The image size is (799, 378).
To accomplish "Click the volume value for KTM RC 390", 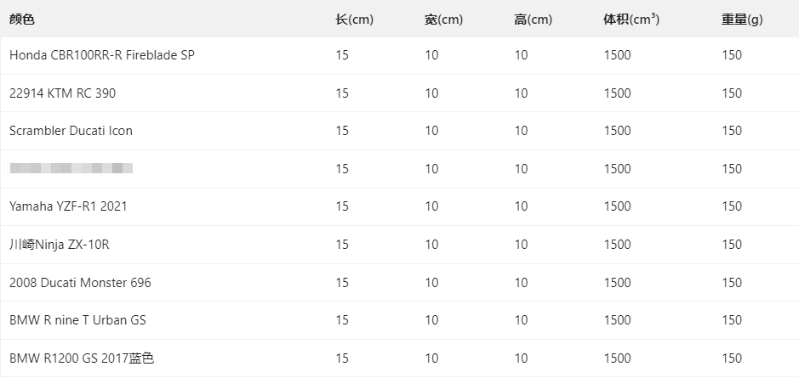I will (x=617, y=93).
